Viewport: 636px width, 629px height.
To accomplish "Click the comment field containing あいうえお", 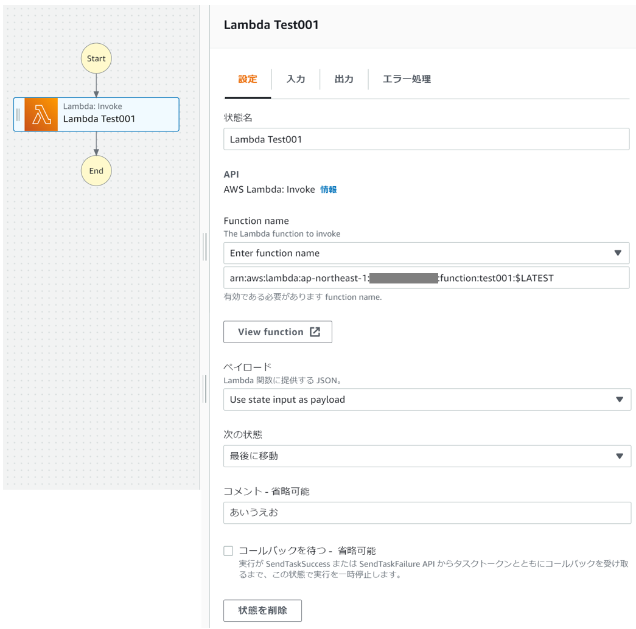I will point(426,513).
